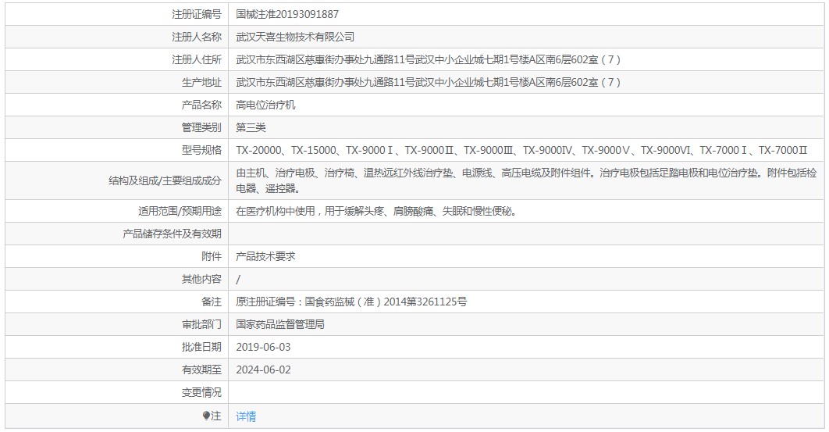Click the structure description starting 由主机
Image resolution: width=829 pixels, height=432 pixels.
coord(526,180)
